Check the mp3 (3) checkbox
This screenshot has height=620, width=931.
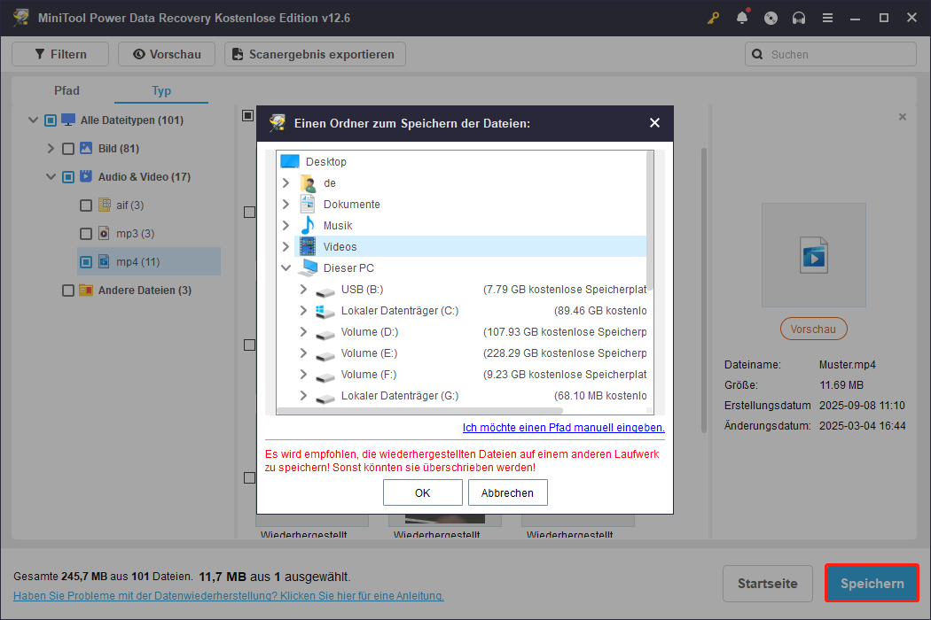pos(86,234)
